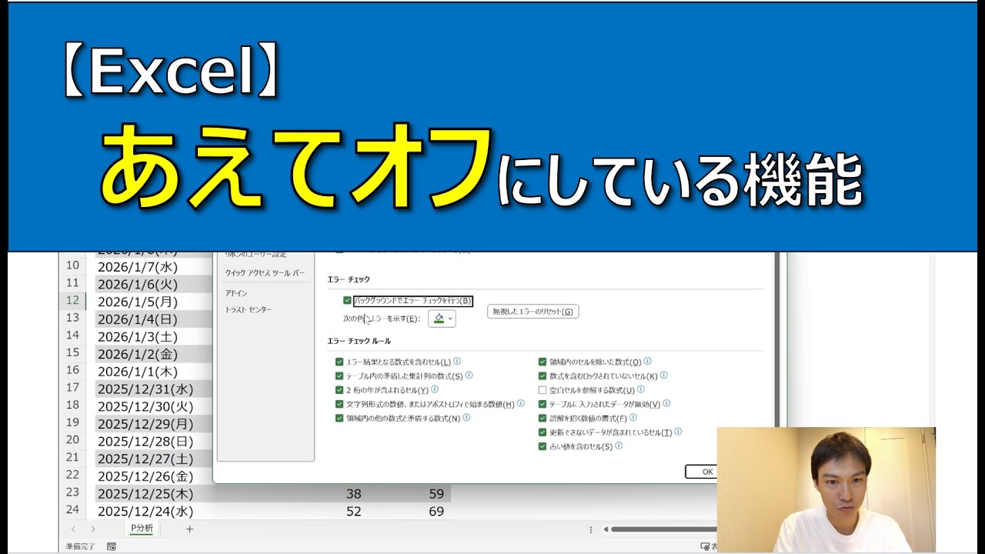Uncheck 文字列形式の数値 checkbox
The width and height of the screenshot is (985, 554).
point(339,404)
